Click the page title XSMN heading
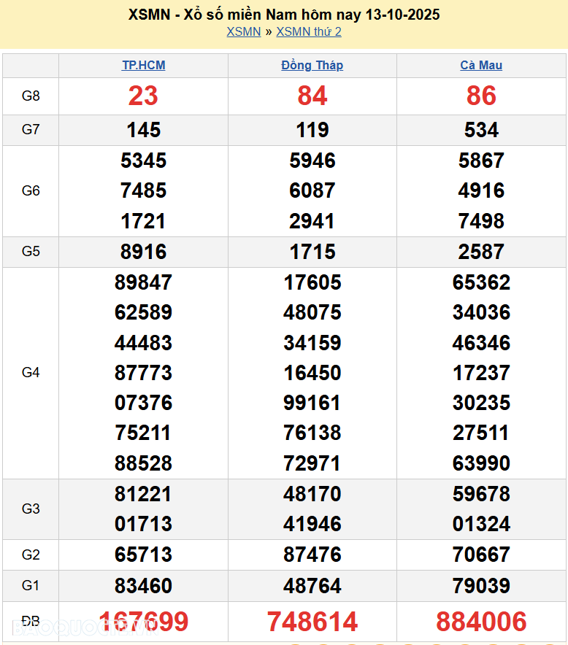Image resolution: width=568 pixels, height=645 pixels. [284, 15]
